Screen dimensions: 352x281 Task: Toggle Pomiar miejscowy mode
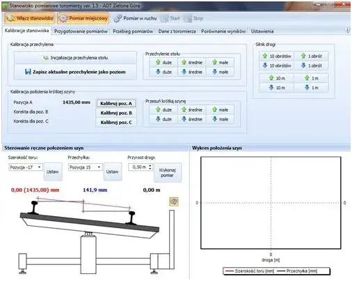click(x=83, y=18)
